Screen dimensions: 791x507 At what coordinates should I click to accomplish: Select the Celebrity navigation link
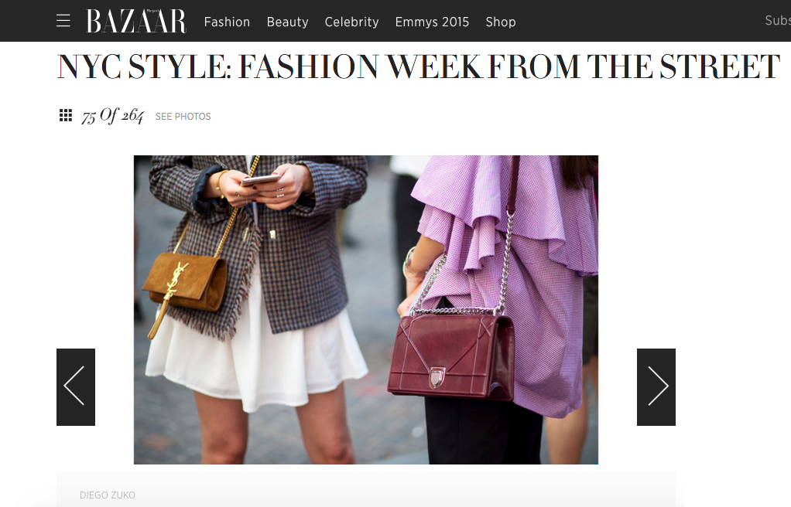tap(351, 22)
